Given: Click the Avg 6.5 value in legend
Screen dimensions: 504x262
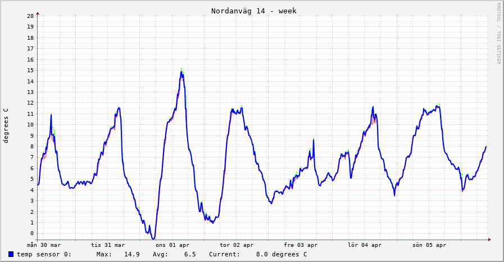Looking at the screenshot, I should click(x=174, y=254).
